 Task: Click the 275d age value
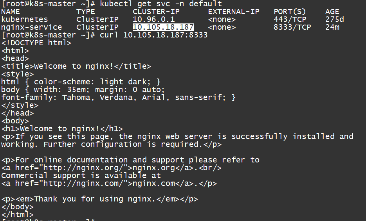click(335, 20)
